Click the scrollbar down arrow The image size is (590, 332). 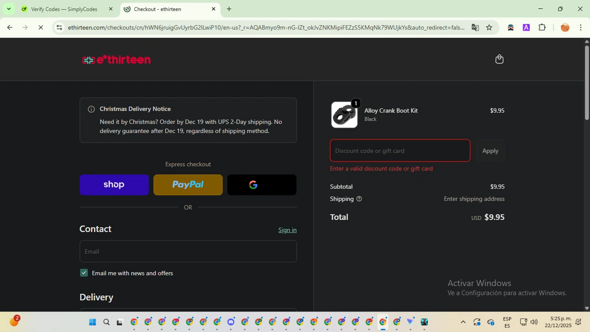click(x=586, y=308)
